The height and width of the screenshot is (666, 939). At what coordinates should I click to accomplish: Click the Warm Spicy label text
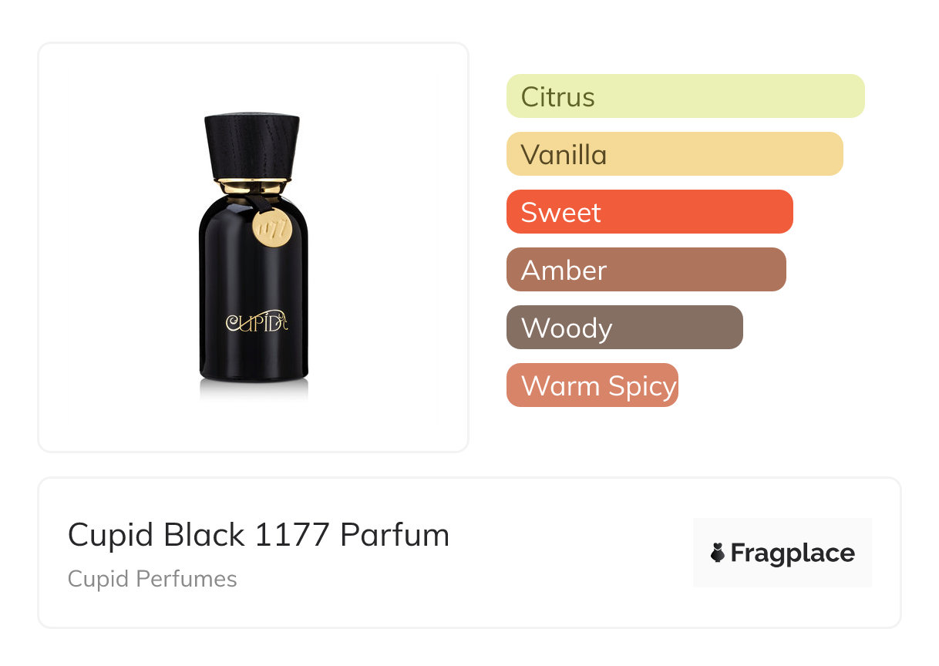pos(598,385)
